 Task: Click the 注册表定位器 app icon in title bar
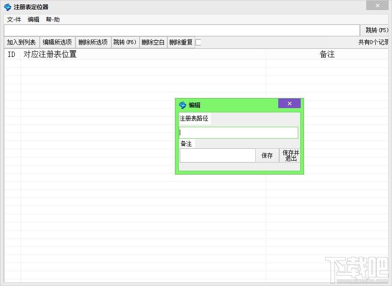(8, 7)
